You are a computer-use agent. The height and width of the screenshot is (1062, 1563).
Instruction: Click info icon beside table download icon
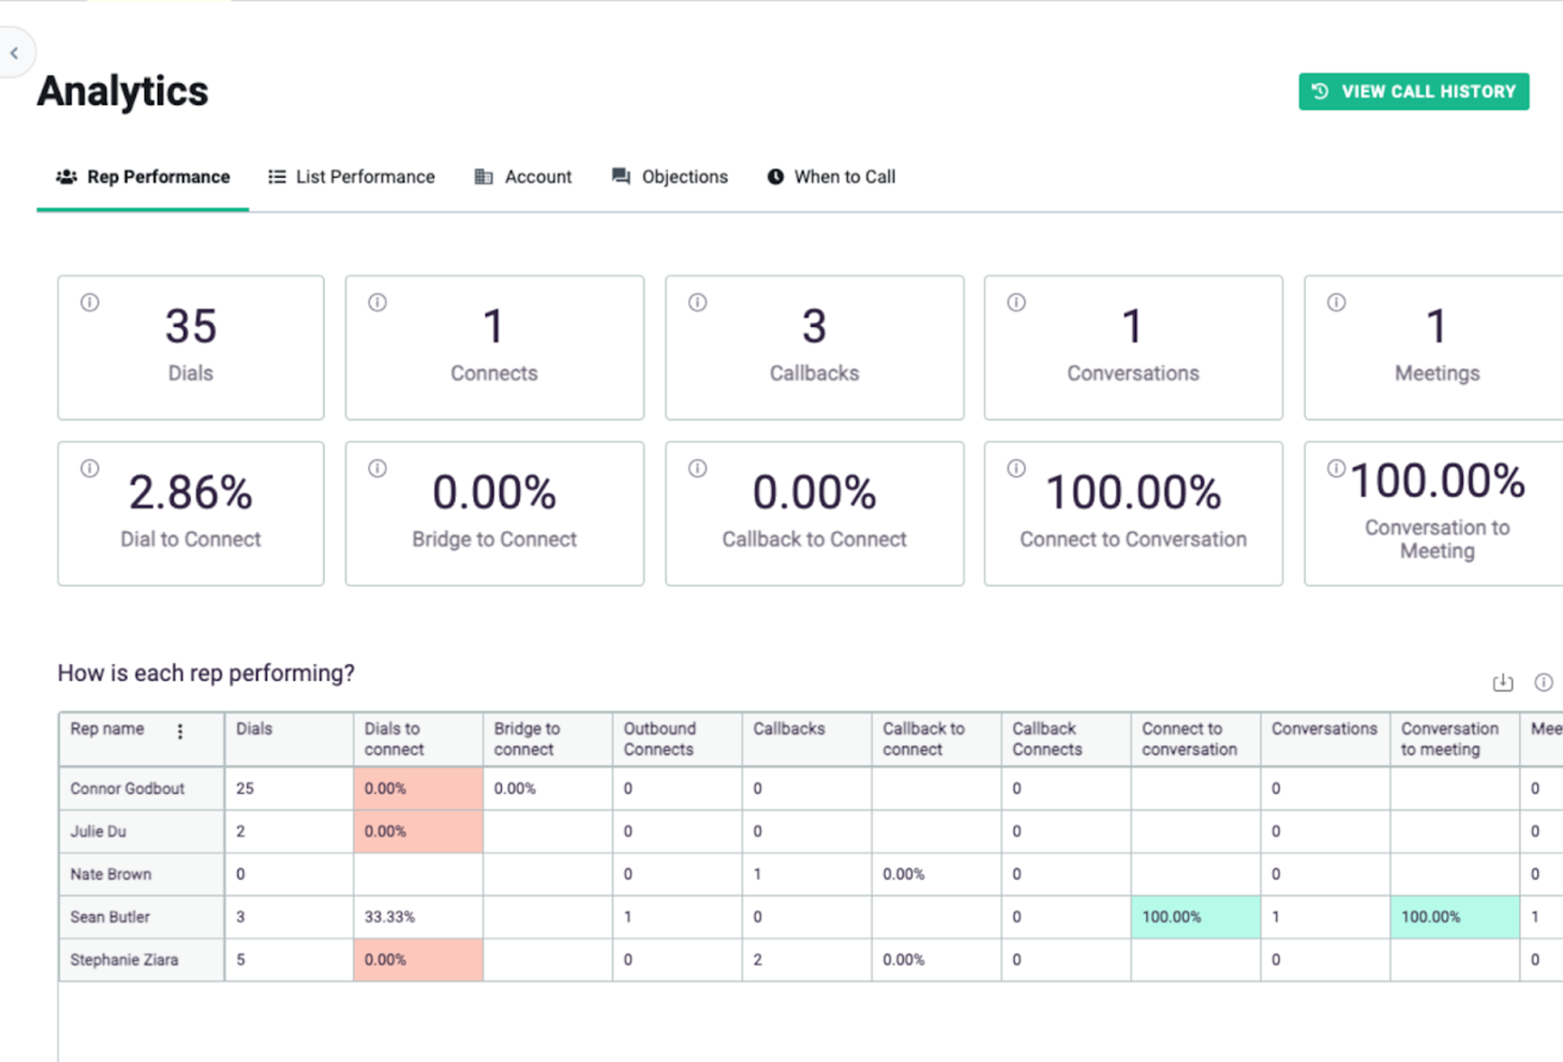coord(1543,683)
